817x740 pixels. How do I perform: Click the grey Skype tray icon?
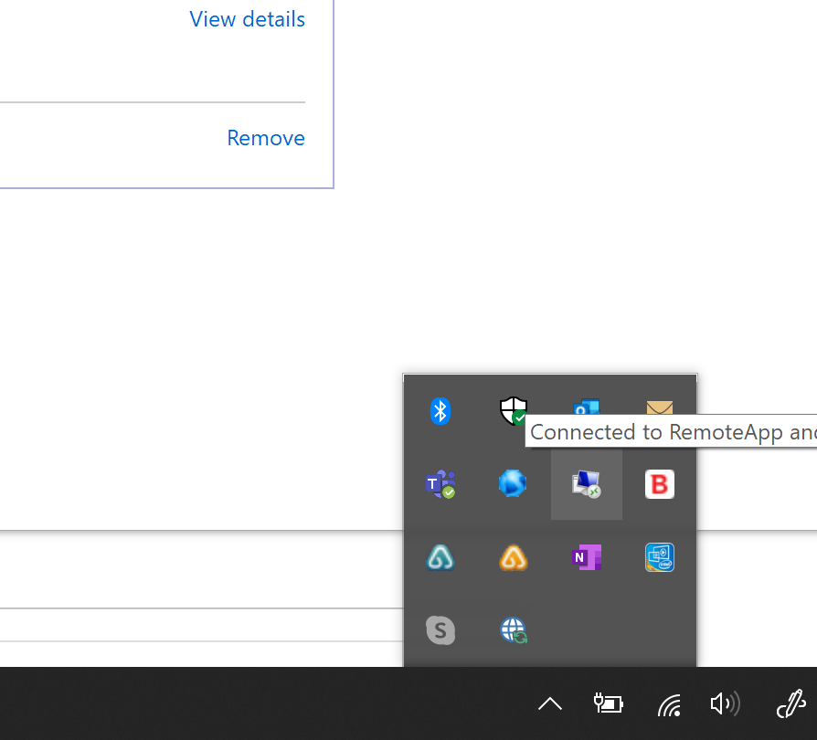tap(440, 630)
